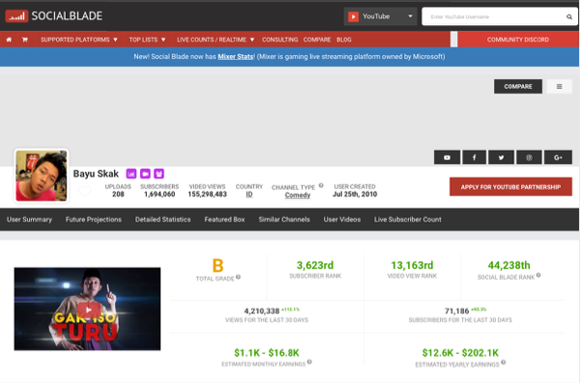Click the $1.1K - $16.8K earnings
Screen dimensions: 580x383
[267, 353]
